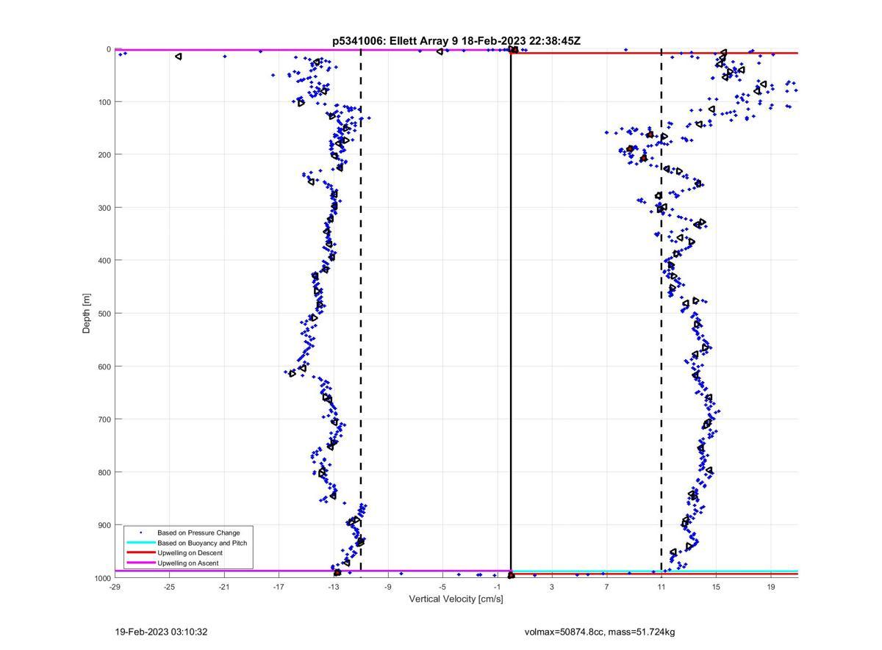Click the y-axis tick label '1000'
Viewport: 882px width, 650px height.
[102, 578]
